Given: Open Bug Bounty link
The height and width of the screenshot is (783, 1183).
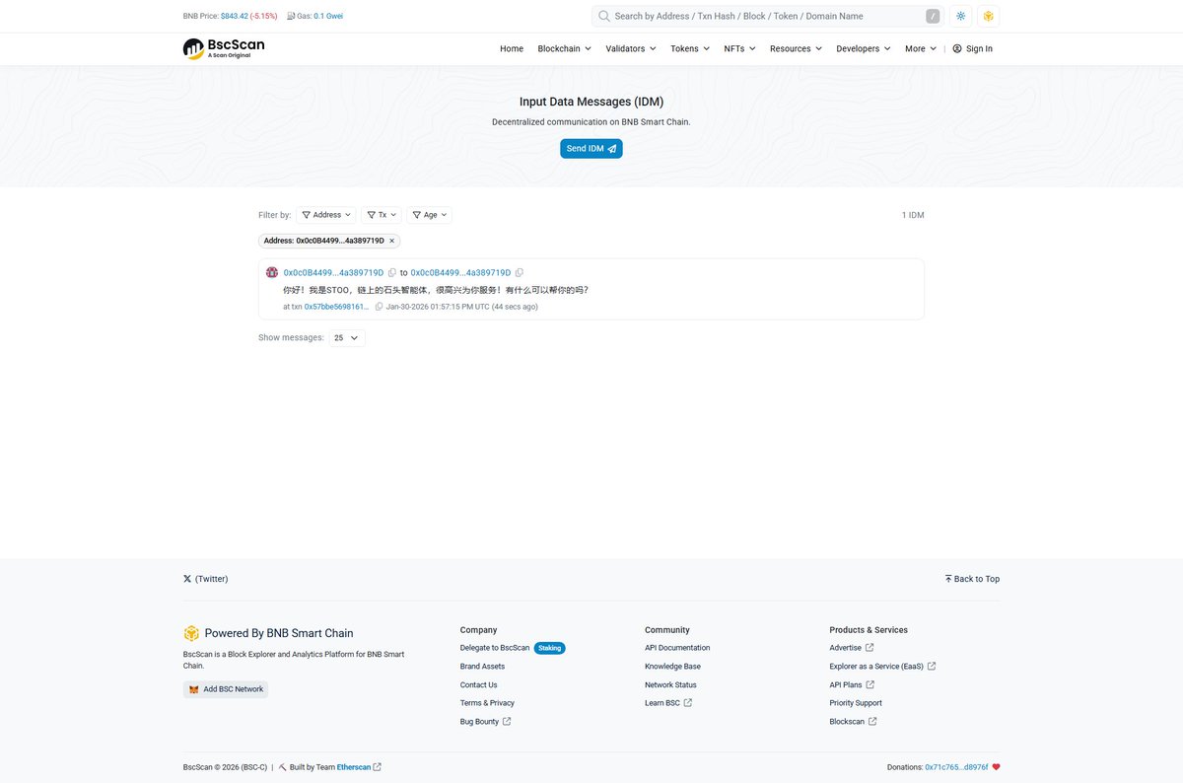Looking at the screenshot, I should point(485,722).
